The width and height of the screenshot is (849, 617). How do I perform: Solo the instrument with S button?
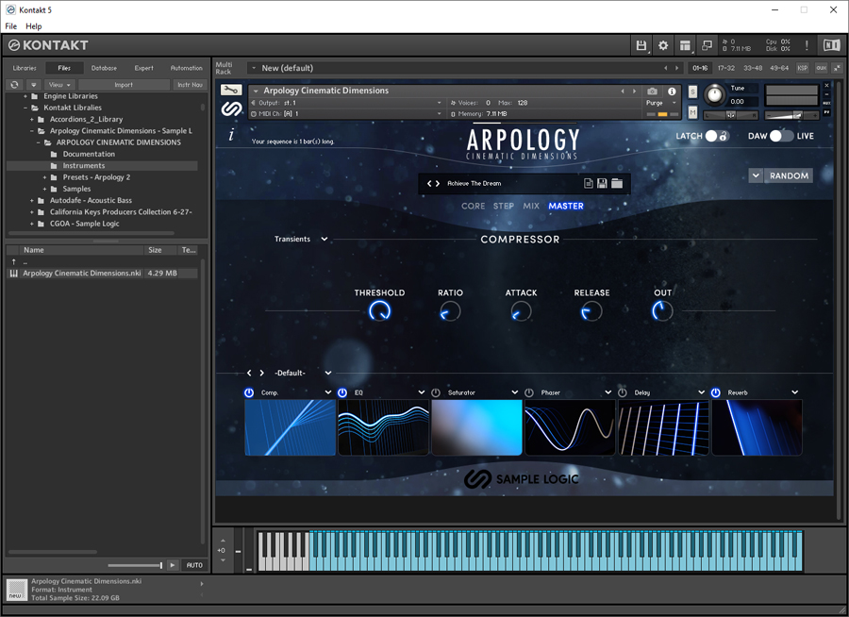click(692, 92)
